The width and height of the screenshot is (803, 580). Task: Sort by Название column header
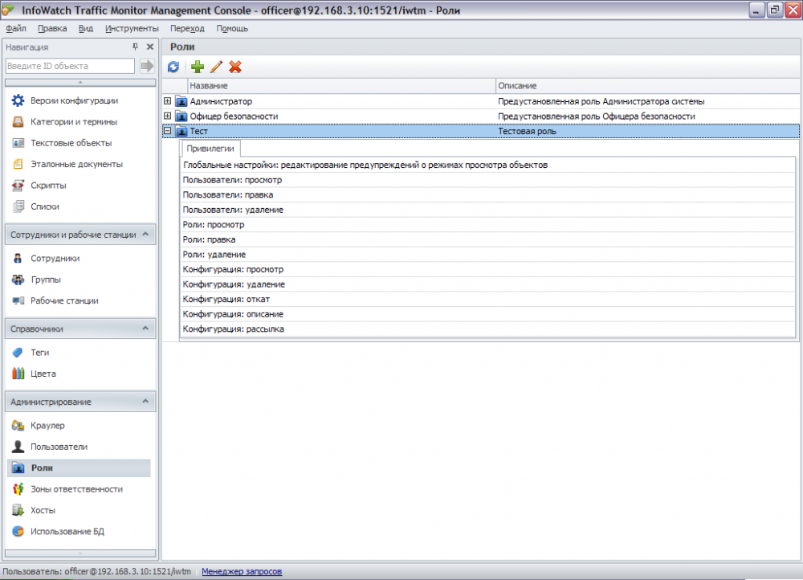coord(341,86)
